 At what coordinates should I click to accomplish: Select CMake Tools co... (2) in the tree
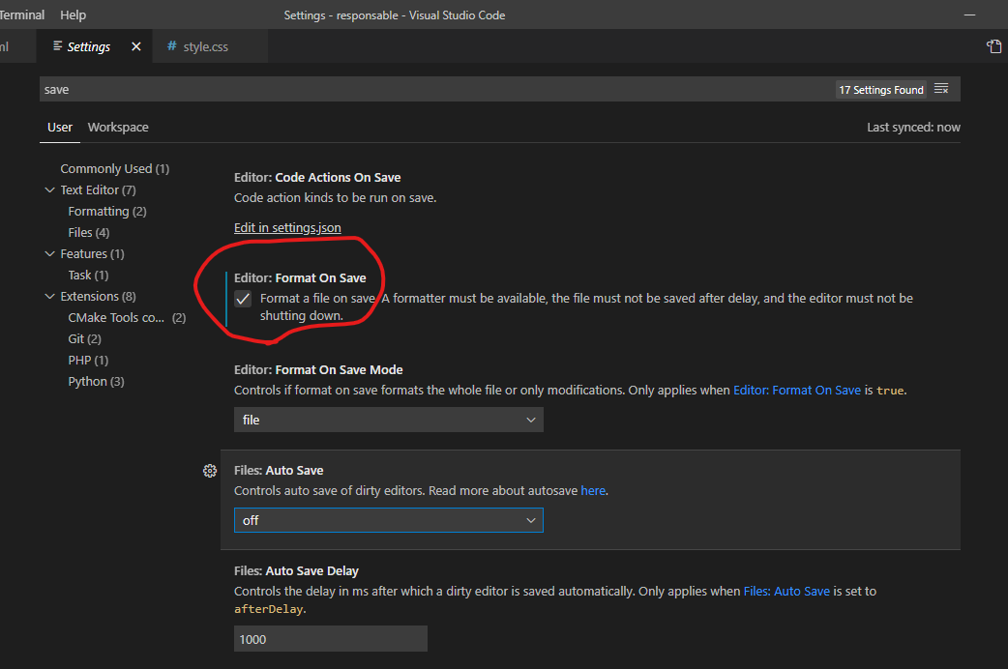pos(127,317)
